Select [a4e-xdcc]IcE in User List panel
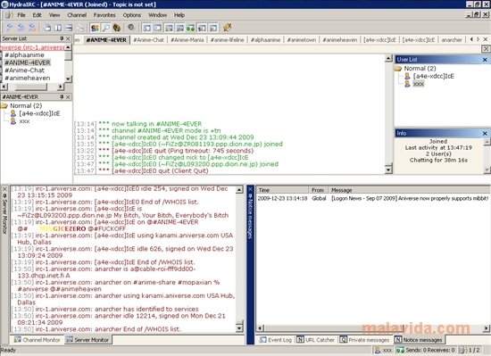This screenshot has height=356, width=491. pos(433,76)
